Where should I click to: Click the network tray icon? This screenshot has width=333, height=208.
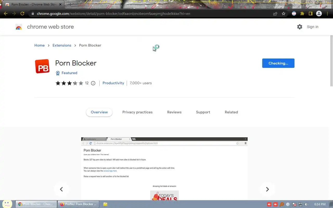[300, 204]
